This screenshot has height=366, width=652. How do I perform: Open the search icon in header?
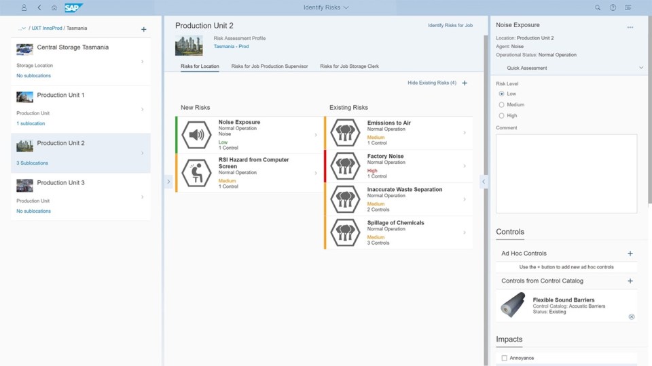[x=598, y=7]
